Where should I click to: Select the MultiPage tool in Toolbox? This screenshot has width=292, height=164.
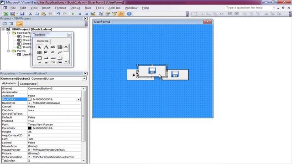coord(60,58)
